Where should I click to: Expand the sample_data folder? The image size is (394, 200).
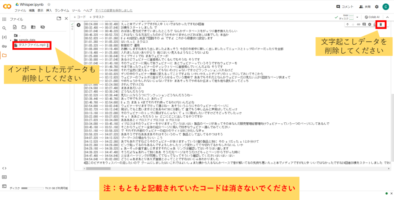11,40
